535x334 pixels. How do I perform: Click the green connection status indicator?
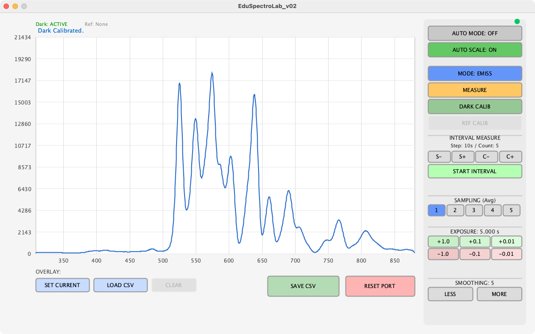[x=517, y=21]
